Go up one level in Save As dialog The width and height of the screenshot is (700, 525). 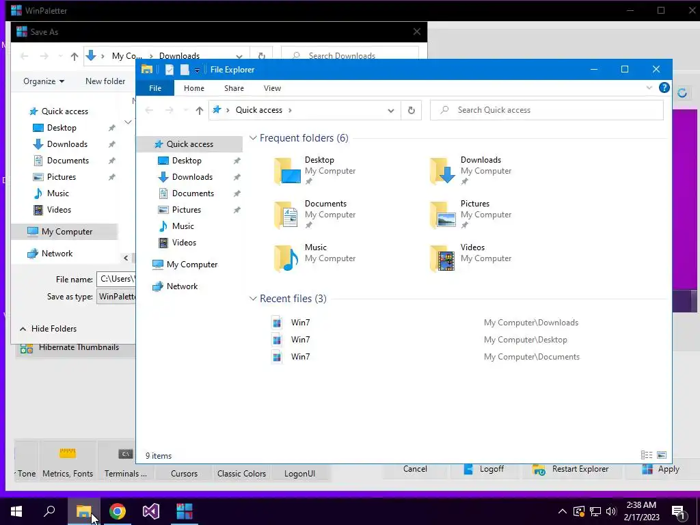pos(74,56)
